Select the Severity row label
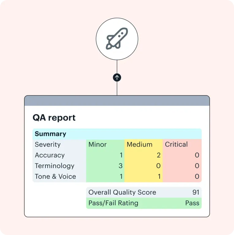The image size is (234, 235). (x=48, y=144)
